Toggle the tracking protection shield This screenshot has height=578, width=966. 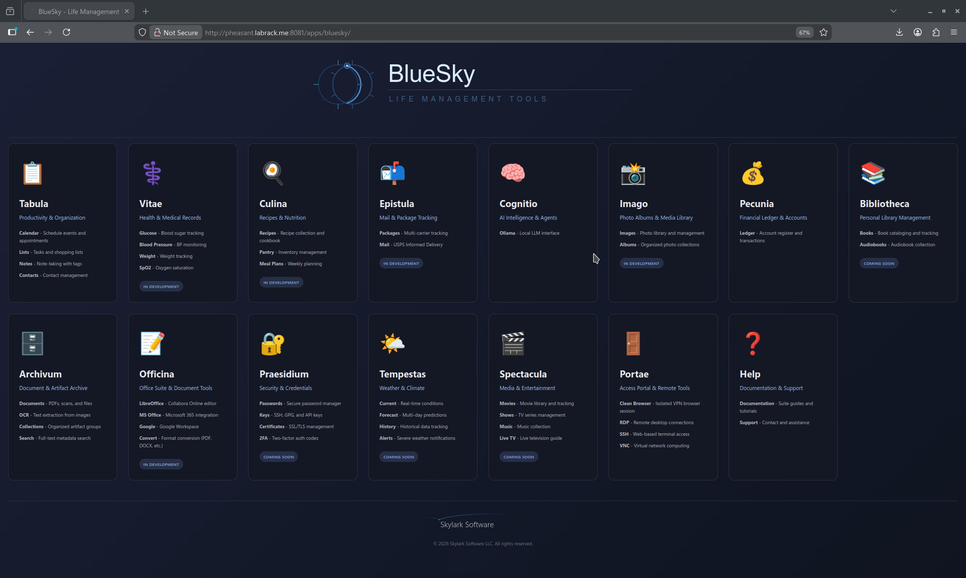142,32
